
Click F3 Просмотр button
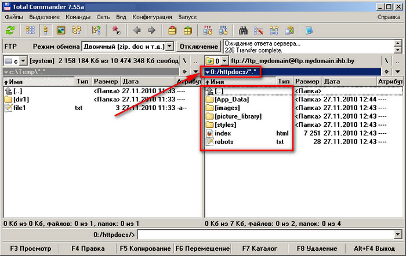click(x=31, y=248)
